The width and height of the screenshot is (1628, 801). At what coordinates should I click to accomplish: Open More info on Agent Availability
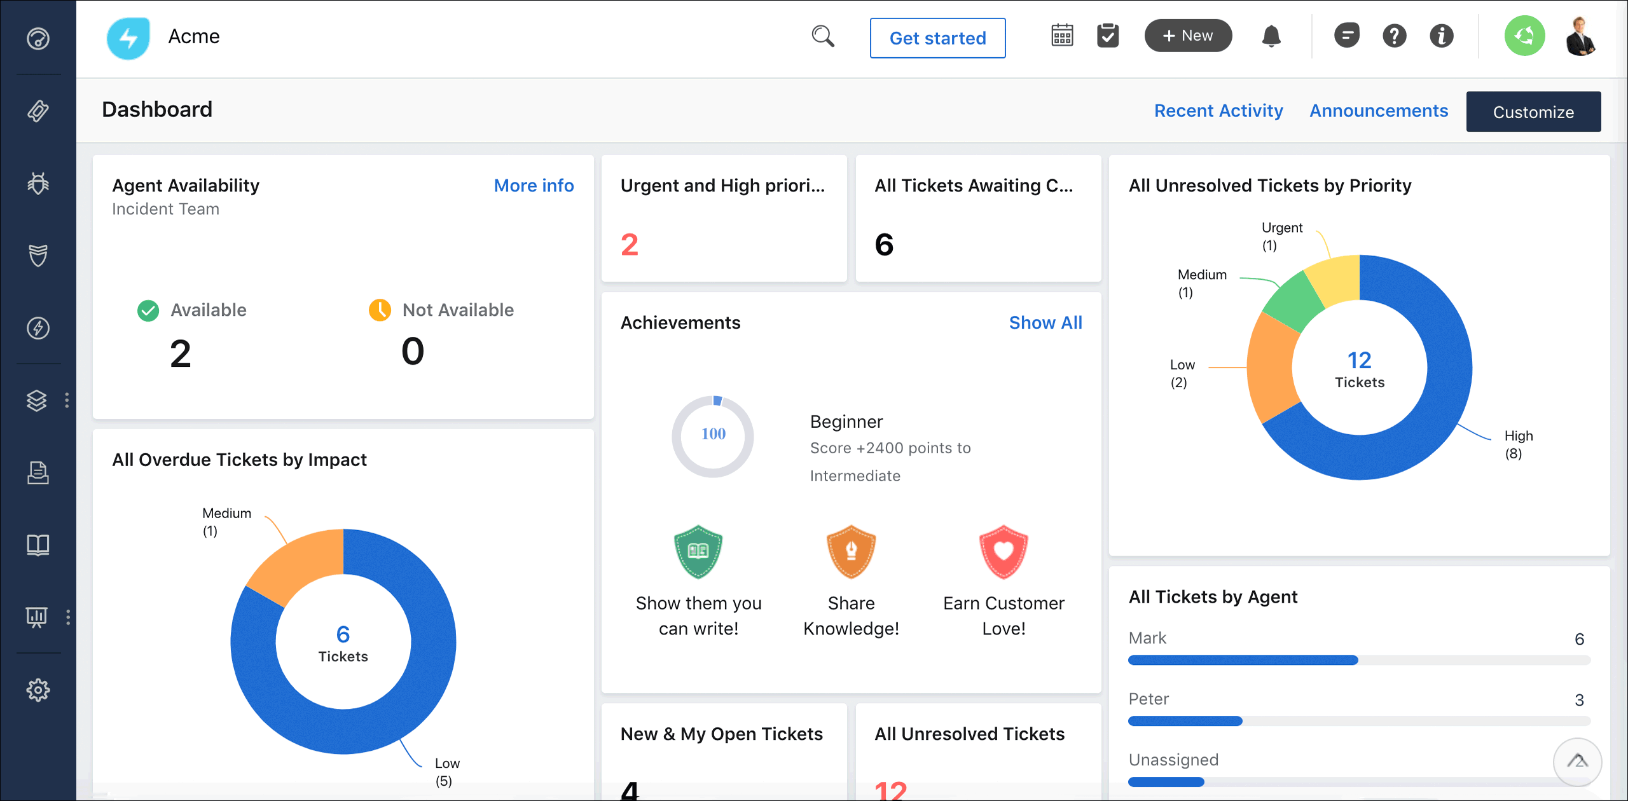click(534, 185)
